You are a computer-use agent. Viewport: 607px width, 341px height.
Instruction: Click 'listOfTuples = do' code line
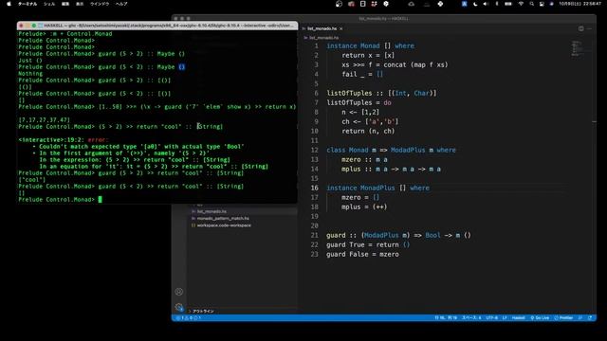(x=359, y=102)
